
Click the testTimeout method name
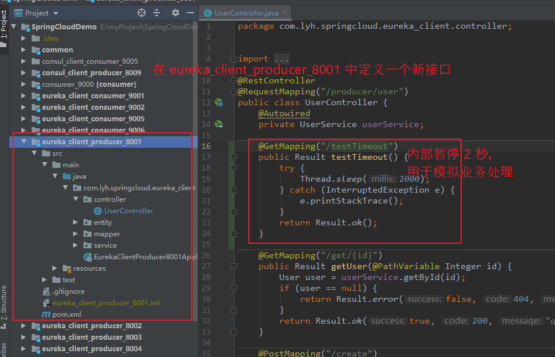(x=359, y=157)
